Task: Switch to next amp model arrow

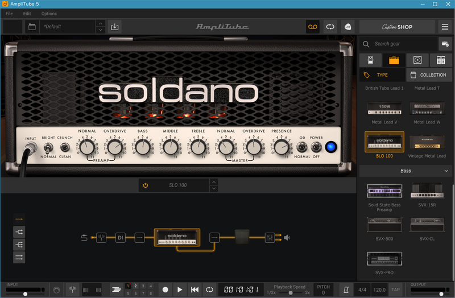Action: tap(214, 189)
